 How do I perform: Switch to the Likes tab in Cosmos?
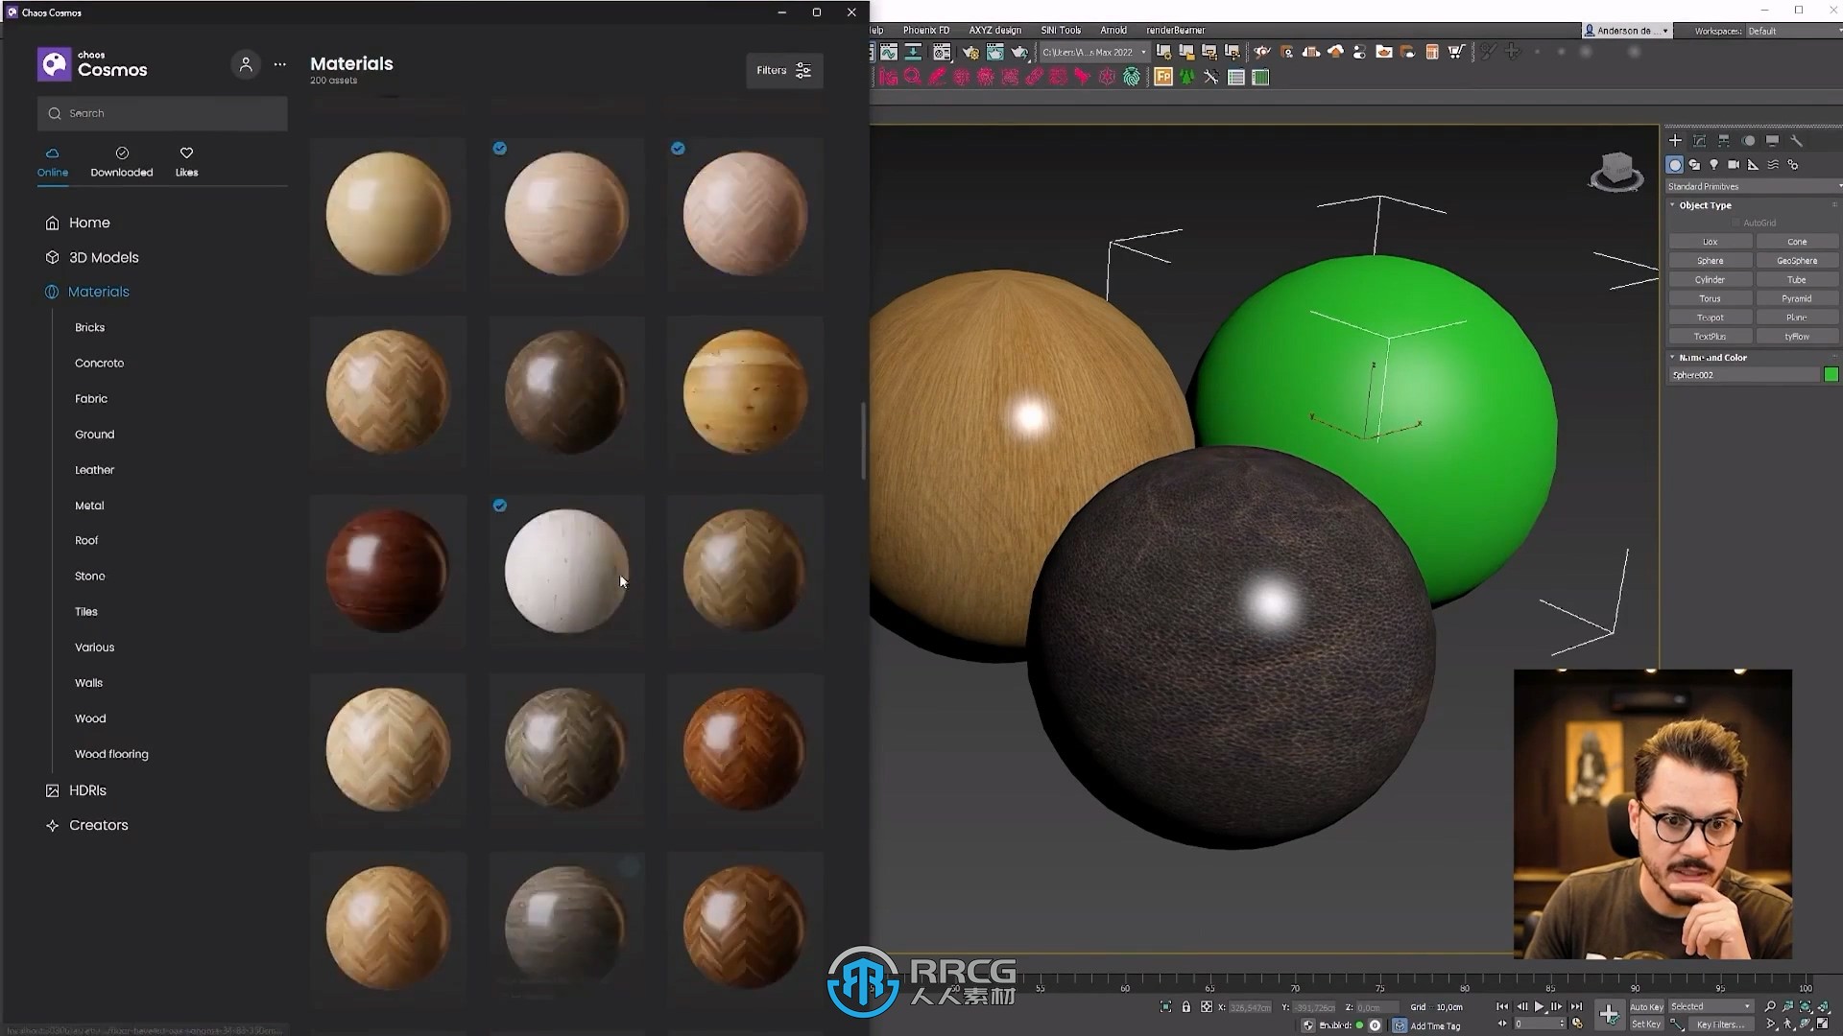[x=186, y=162]
